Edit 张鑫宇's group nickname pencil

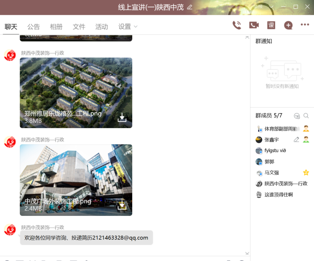[296, 140]
